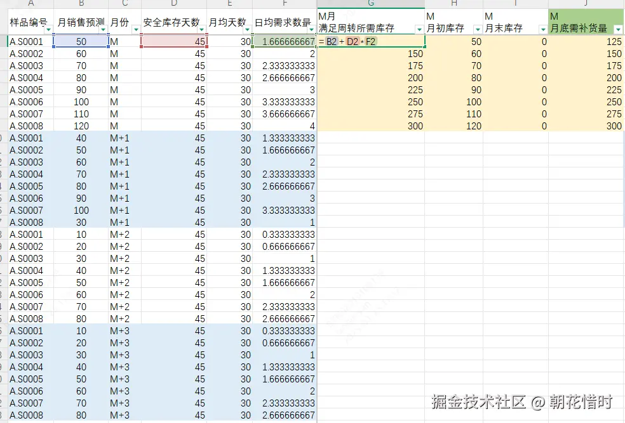Select month cell M for A.S0005

point(124,90)
